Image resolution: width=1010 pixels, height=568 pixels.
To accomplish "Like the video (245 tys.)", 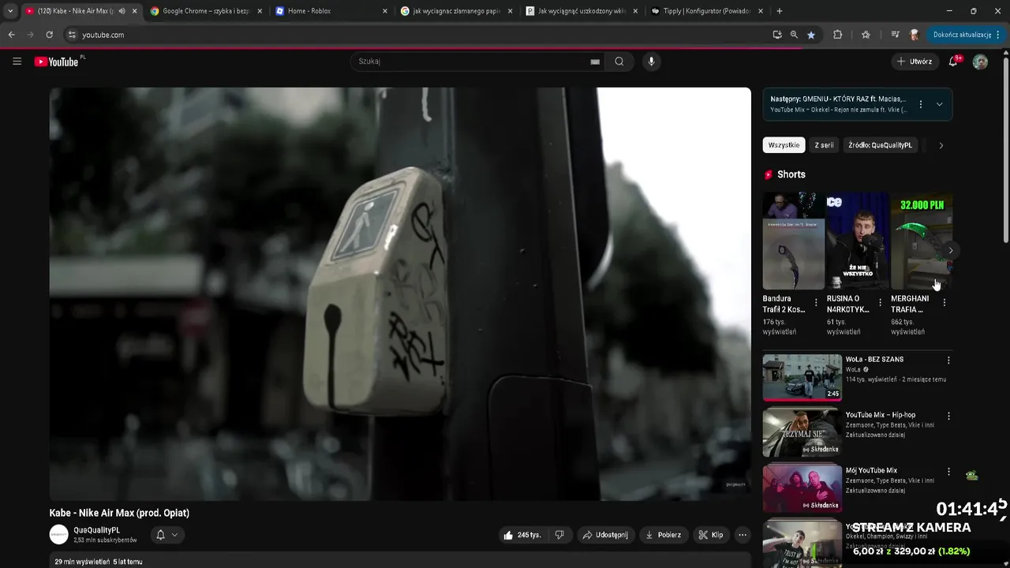I will click(522, 535).
